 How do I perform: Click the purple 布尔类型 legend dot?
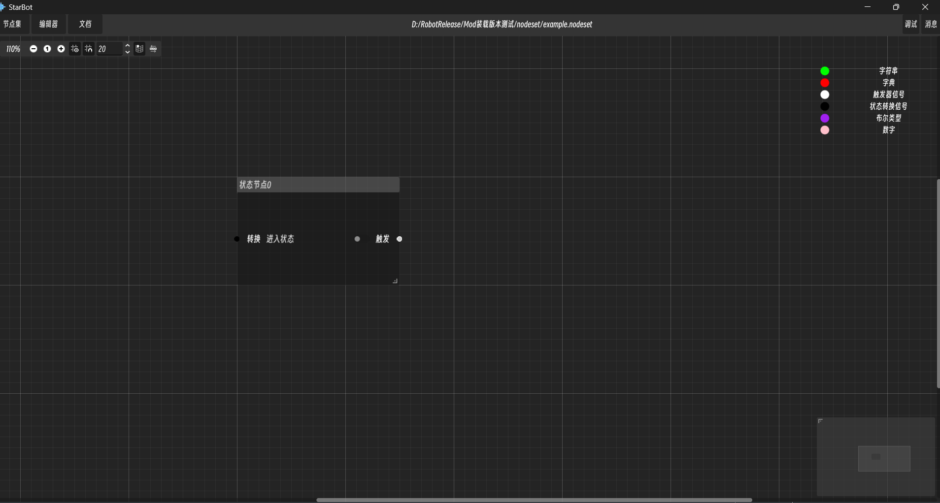tap(825, 118)
